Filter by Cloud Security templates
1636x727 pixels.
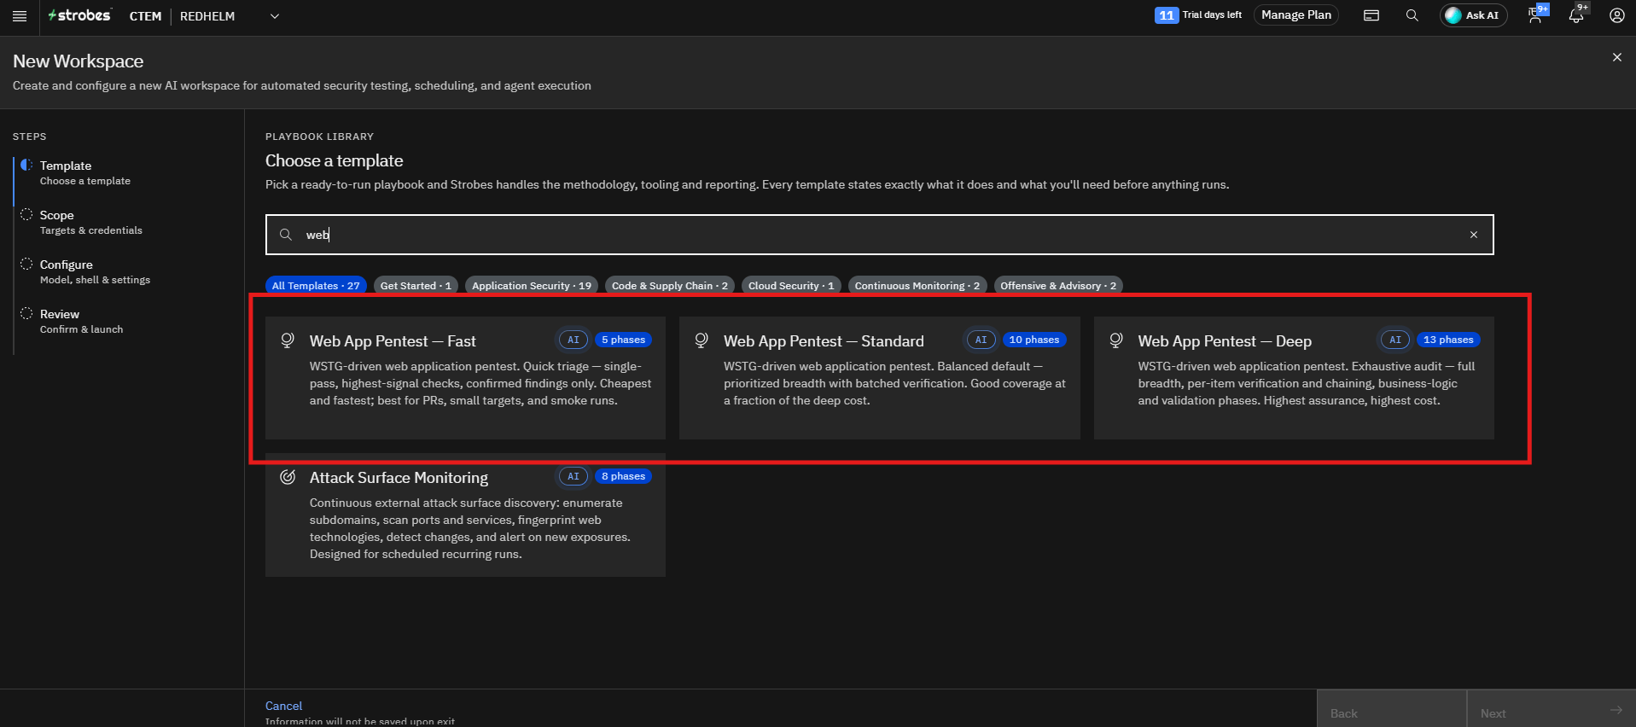pos(791,286)
